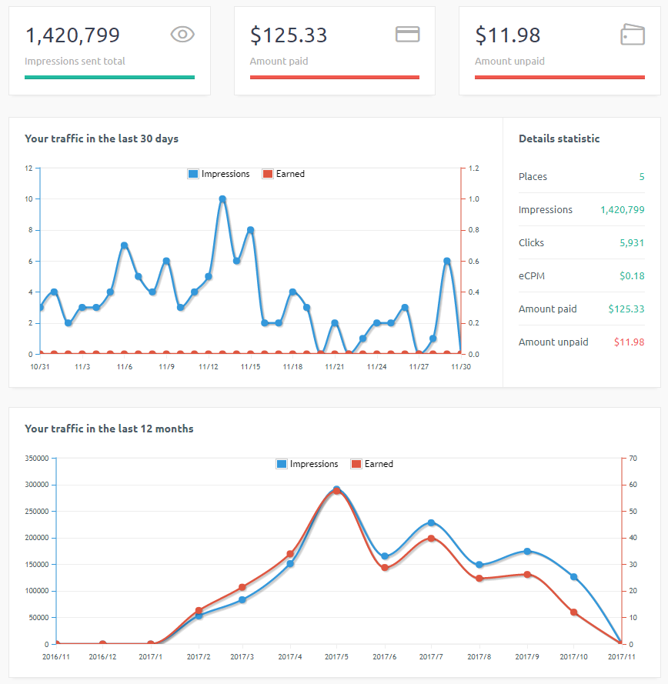Image resolution: width=668 pixels, height=684 pixels.
Task: Click the 2017/9 red earned point
Action: (527, 575)
